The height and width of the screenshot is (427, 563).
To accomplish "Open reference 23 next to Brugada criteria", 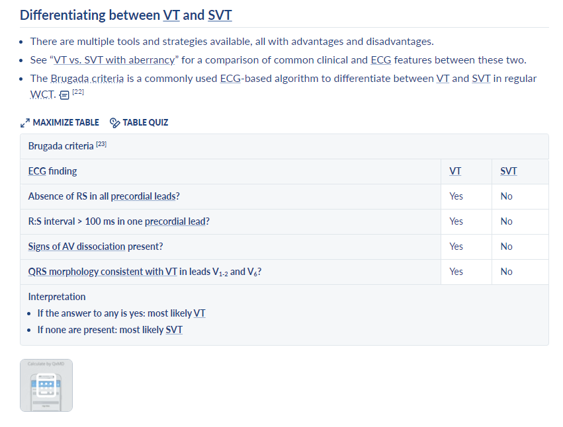I will coord(101,144).
